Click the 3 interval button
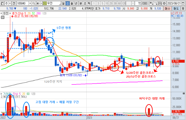The width and height of the screenshot is (186, 120). (x=98, y=3)
